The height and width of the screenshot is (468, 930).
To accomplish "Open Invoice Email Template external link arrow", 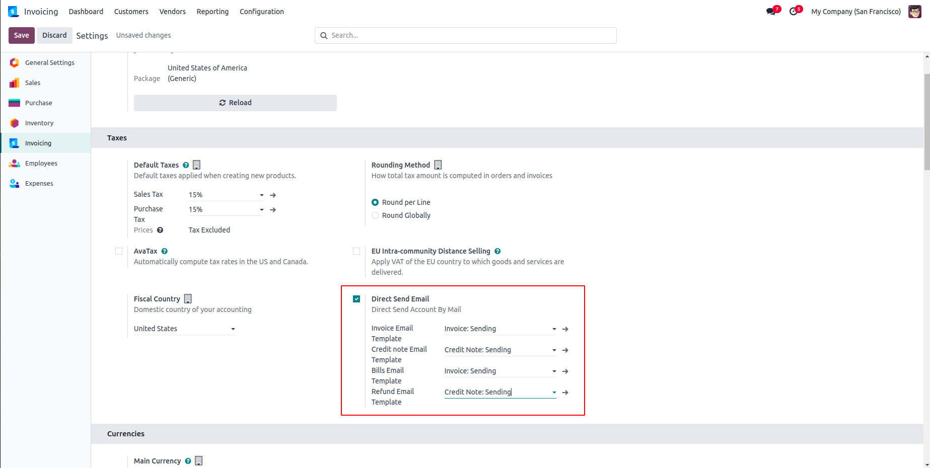I will click(x=565, y=329).
